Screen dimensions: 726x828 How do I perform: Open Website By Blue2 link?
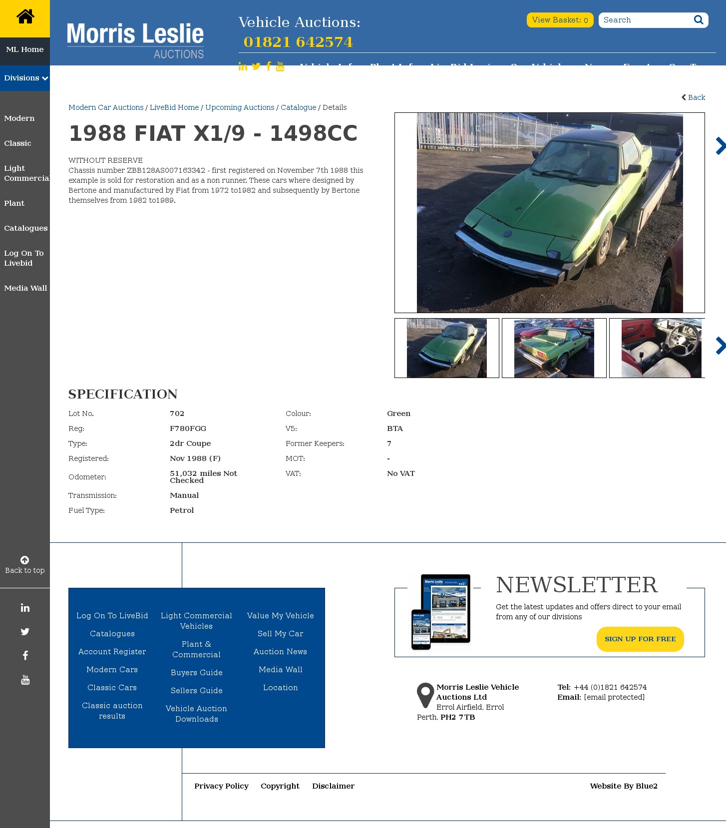pos(624,786)
